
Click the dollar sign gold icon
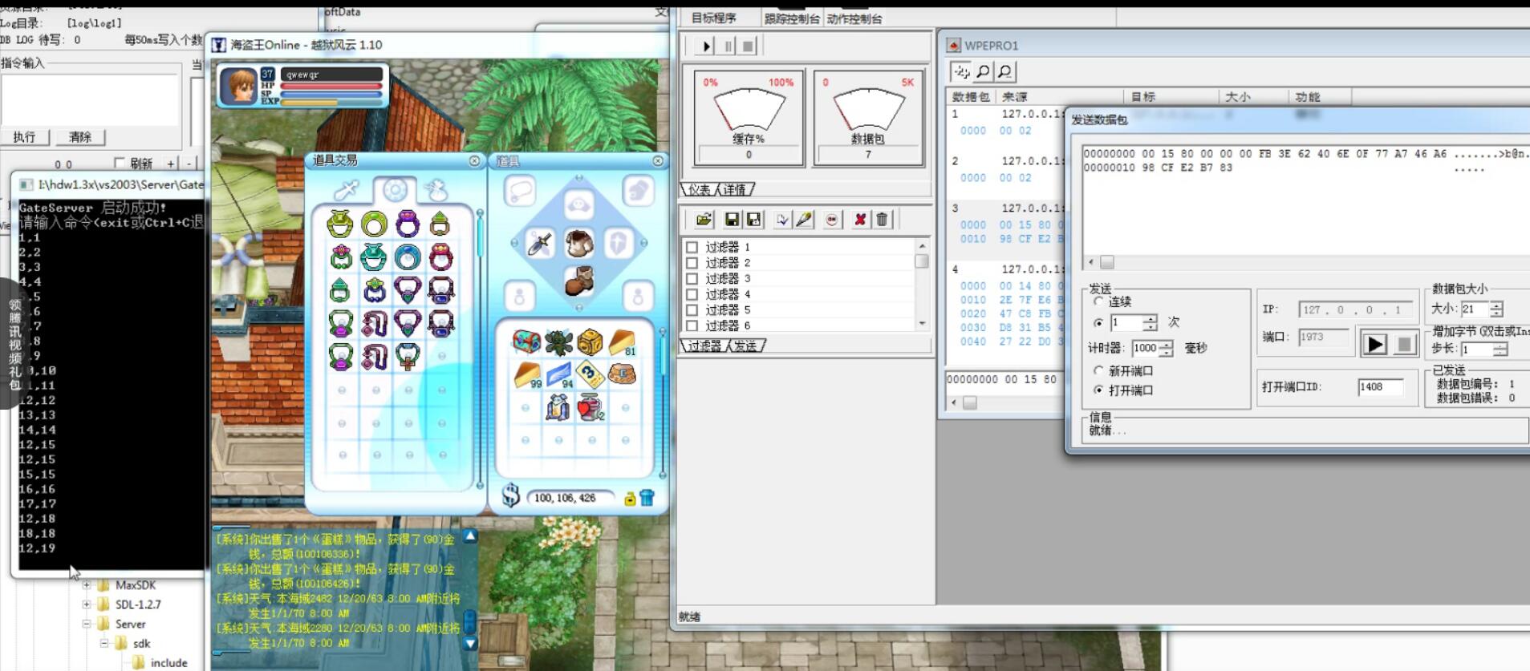click(x=511, y=496)
